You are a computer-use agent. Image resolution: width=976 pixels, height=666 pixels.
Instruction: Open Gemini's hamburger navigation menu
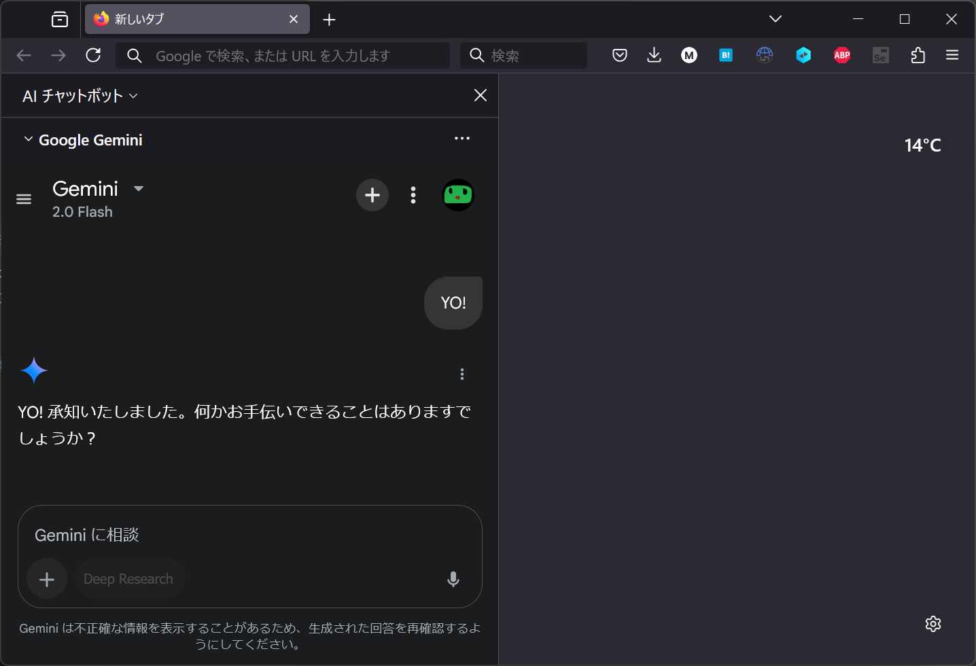pyautogui.click(x=24, y=199)
